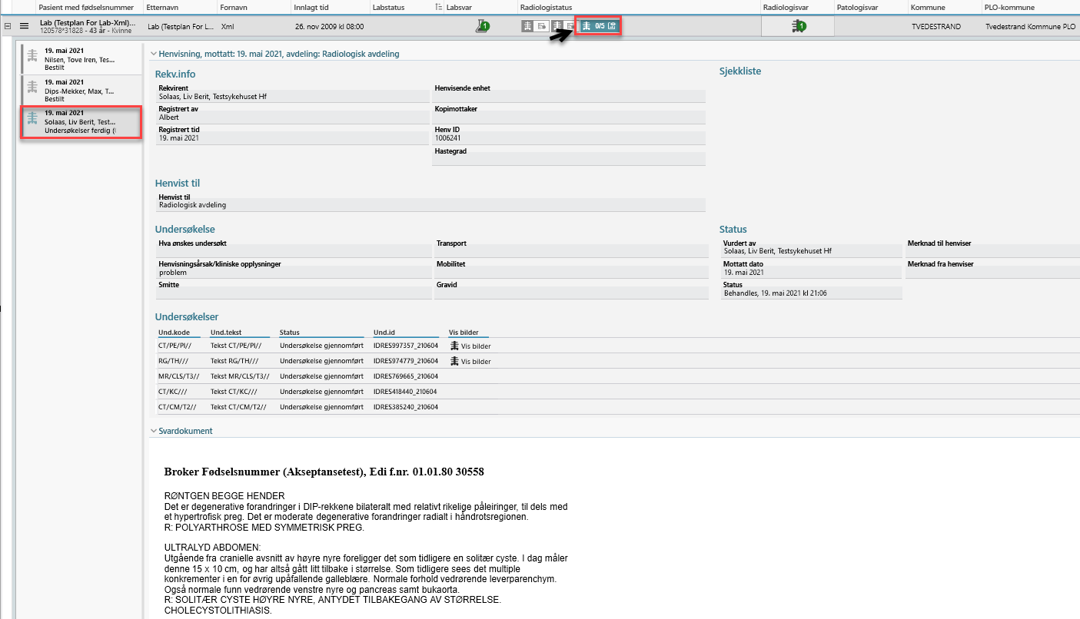Select the Solaas, Liv Berit referral entry

point(81,122)
